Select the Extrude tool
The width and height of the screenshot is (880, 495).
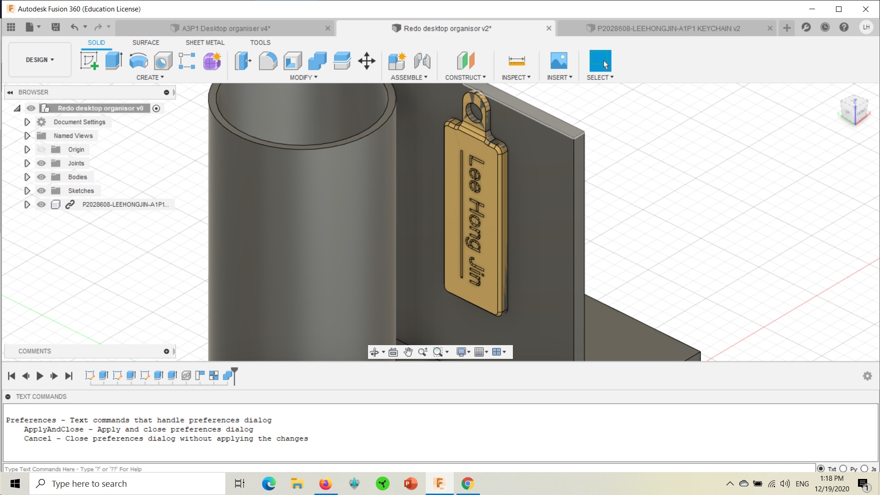point(113,60)
